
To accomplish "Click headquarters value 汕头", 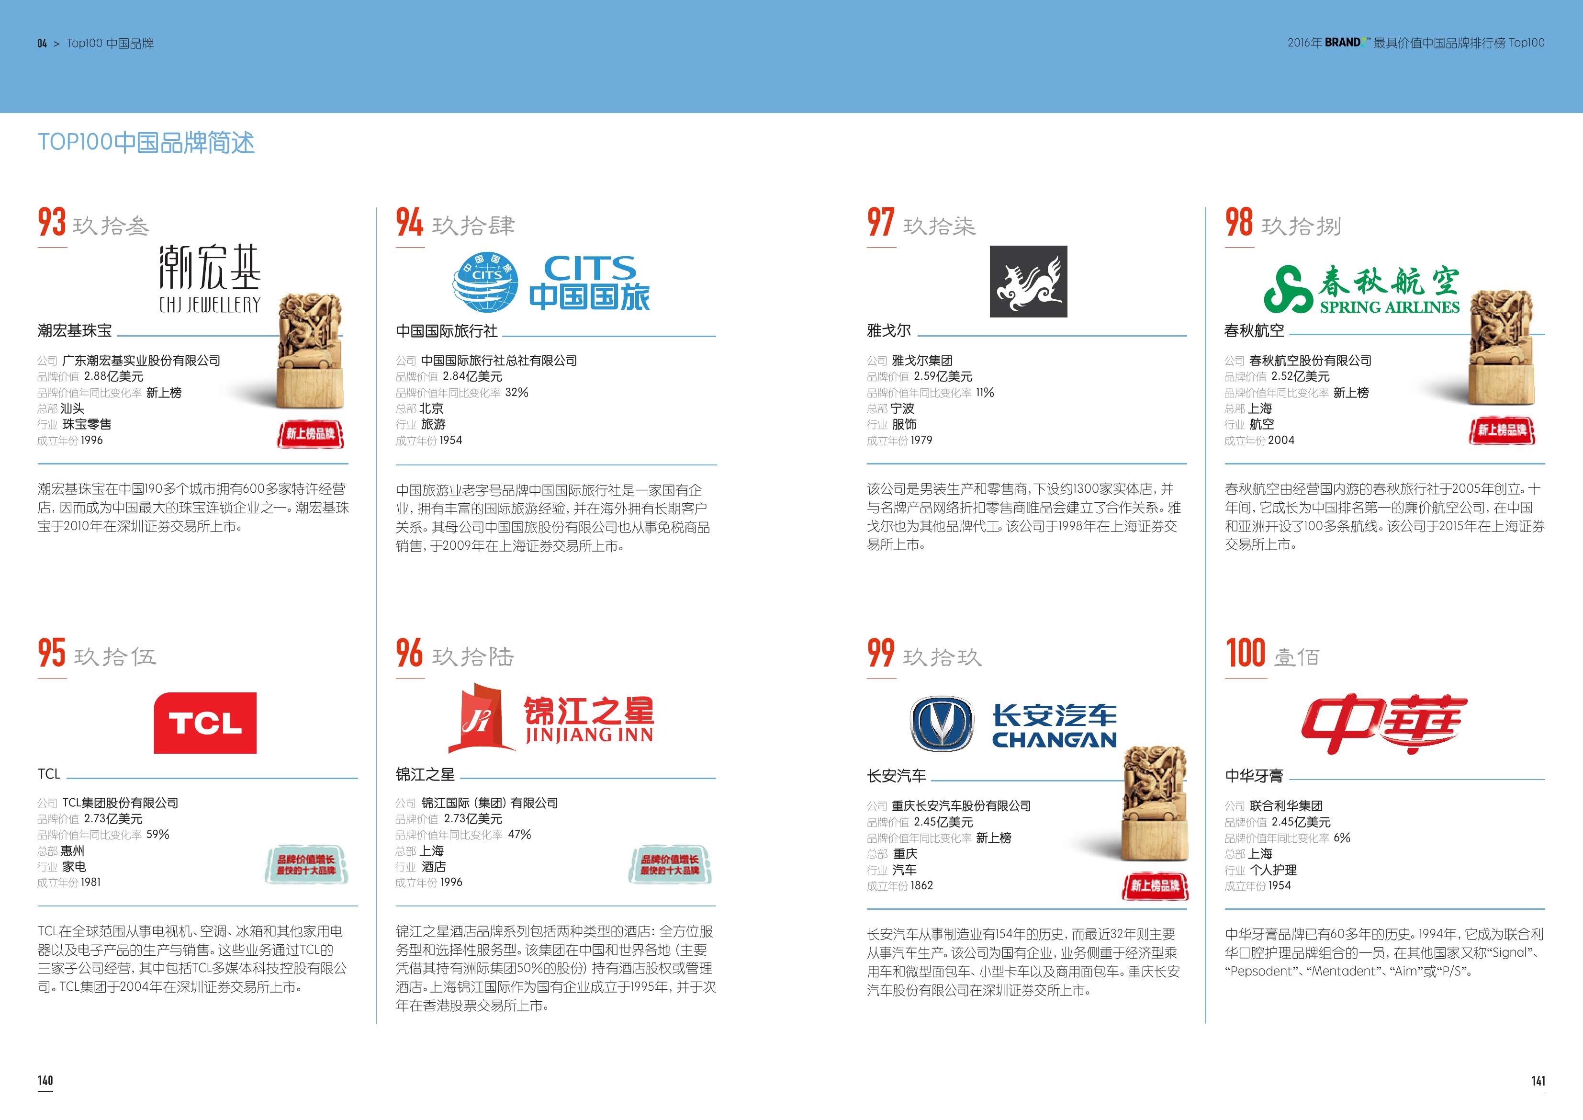I will (x=72, y=408).
